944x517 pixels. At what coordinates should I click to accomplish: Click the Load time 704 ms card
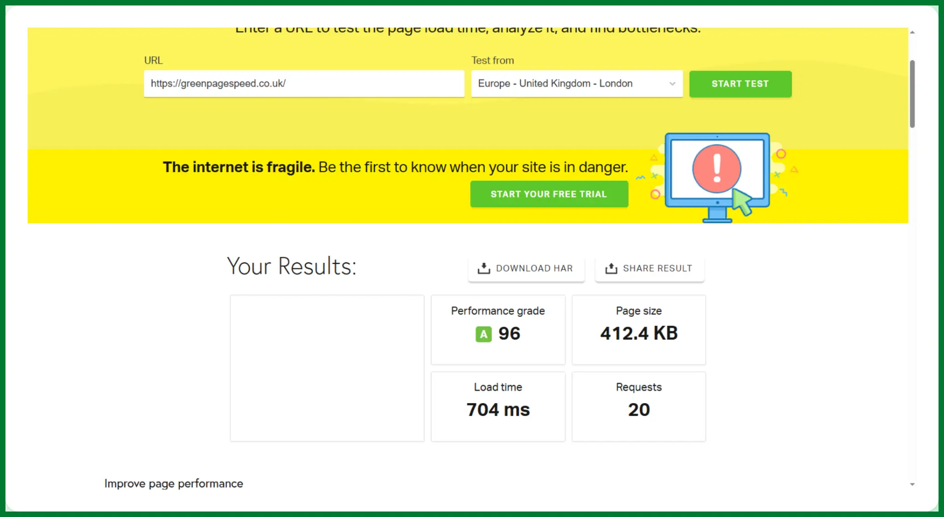pos(498,406)
